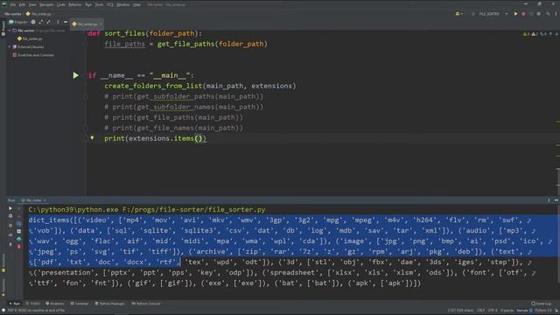Click the intention lightbulb beside print statement
Viewport: 560px width, 315px height.
pyautogui.click(x=92, y=138)
